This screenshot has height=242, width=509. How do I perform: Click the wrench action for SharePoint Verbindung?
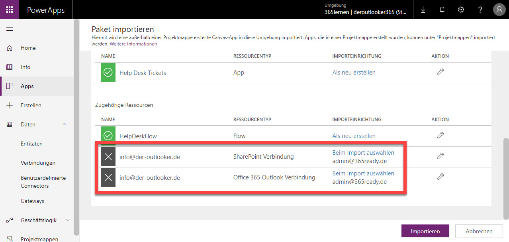(x=440, y=156)
